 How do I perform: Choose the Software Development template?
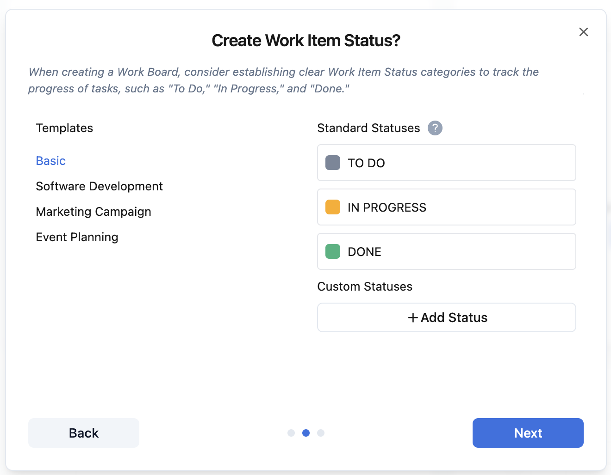coord(99,186)
